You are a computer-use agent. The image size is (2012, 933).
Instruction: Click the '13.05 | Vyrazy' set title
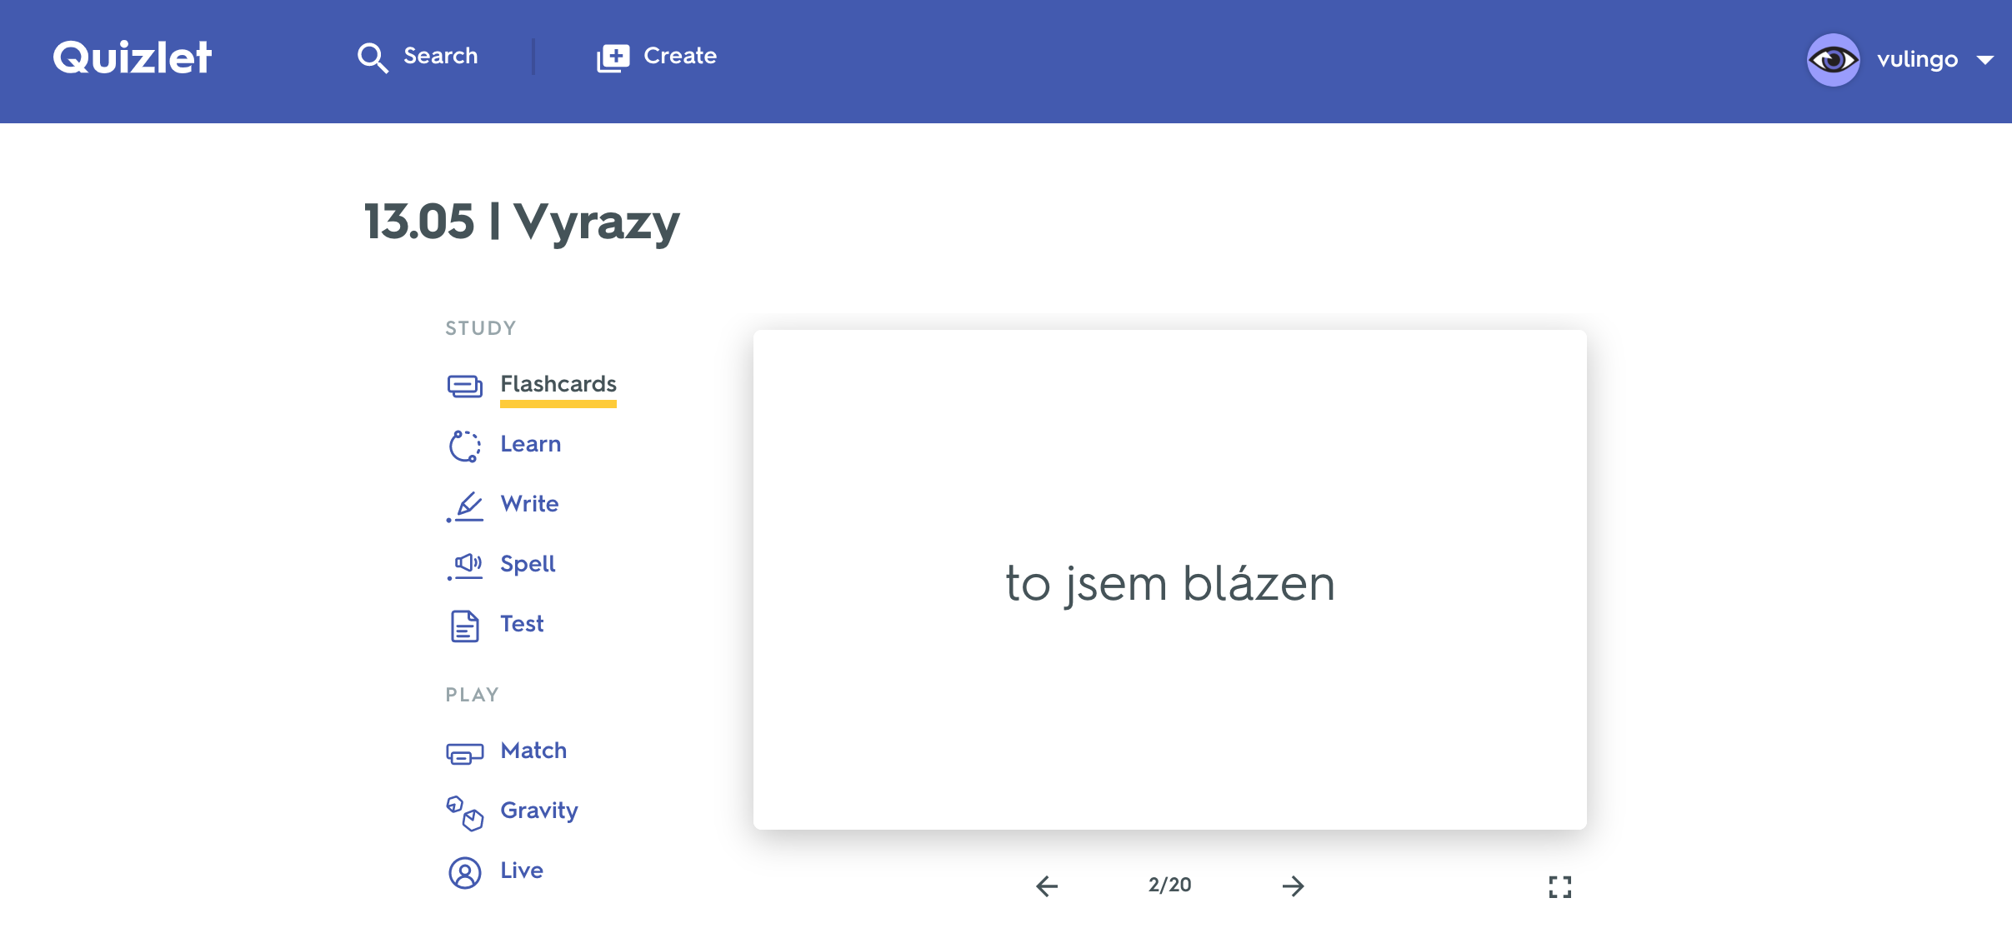(x=522, y=222)
